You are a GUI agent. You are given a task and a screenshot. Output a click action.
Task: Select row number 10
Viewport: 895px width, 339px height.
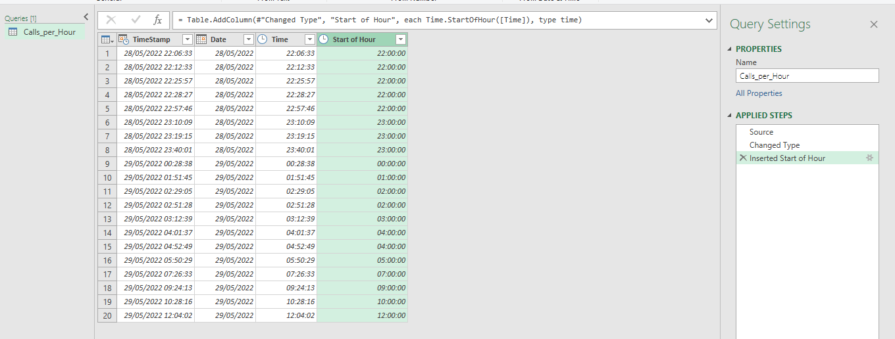pyautogui.click(x=107, y=177)
